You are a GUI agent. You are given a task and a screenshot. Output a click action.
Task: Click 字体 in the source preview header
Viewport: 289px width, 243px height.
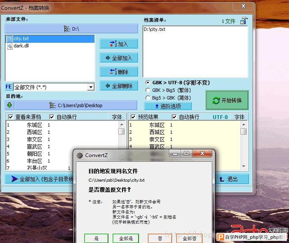coord(117,117)
